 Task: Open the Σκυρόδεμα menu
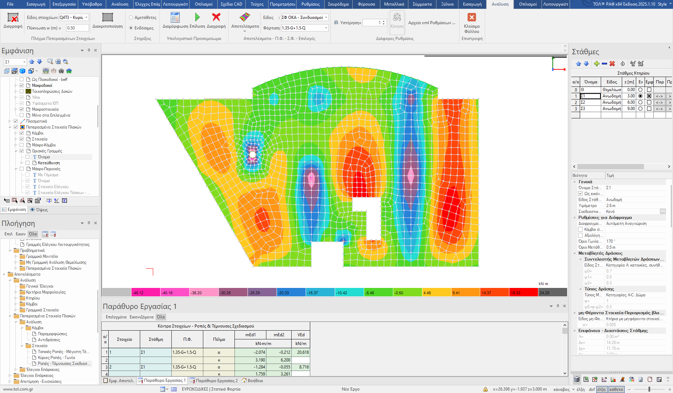coord(338,4)
